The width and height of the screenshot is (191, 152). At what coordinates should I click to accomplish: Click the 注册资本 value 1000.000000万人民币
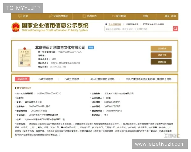(39, 106)
